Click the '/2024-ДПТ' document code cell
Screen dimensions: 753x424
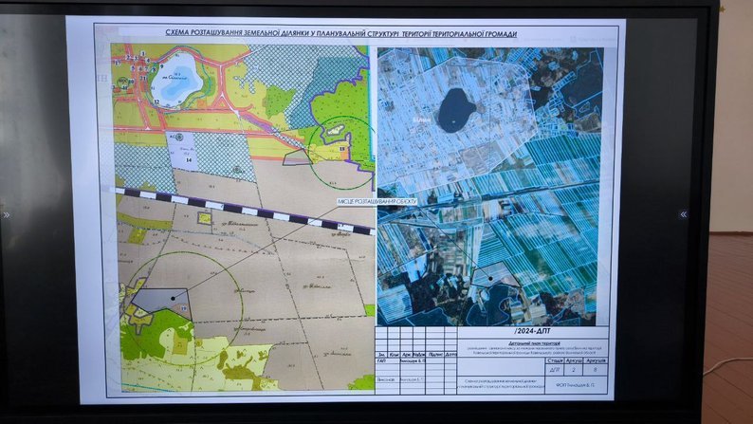tap(529, 332)
